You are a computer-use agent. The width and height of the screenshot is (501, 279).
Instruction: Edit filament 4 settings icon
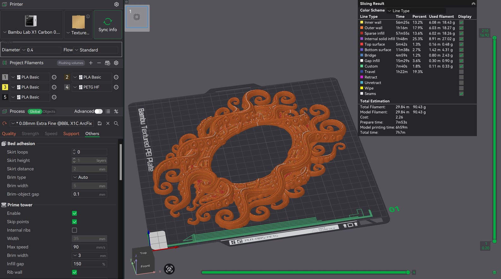click(x=116, y=87)
